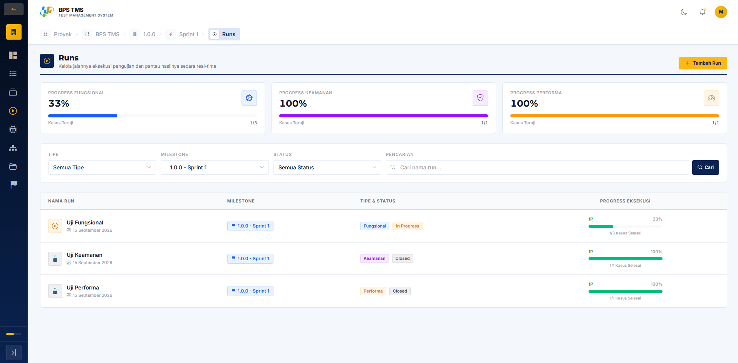Click the lock icon of Uji Keamanan
The height and width of the screenshot is (363, 738).
click(x=55, y=259)
